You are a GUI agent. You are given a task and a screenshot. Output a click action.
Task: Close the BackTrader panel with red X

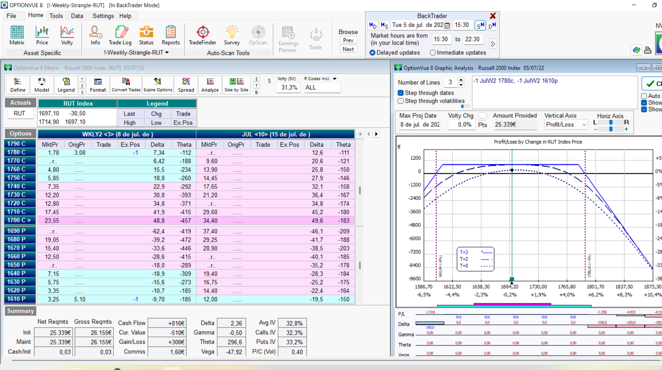pos(493,16)
